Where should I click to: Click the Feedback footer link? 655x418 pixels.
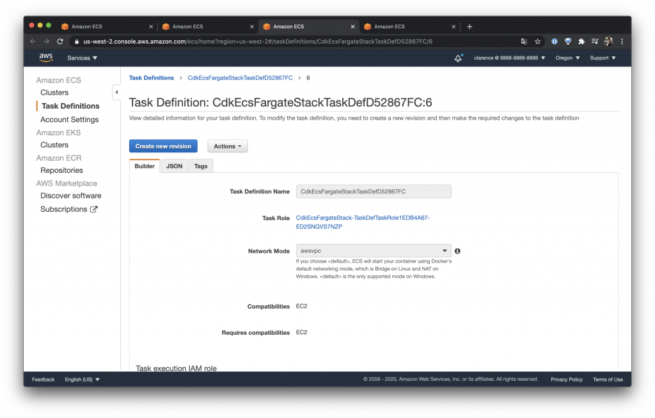point(43,380)
